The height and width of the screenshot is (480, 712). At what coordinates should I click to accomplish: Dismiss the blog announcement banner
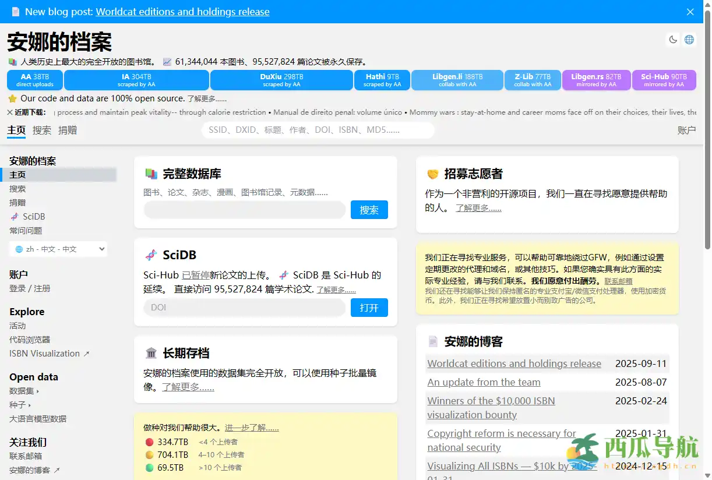689,12
